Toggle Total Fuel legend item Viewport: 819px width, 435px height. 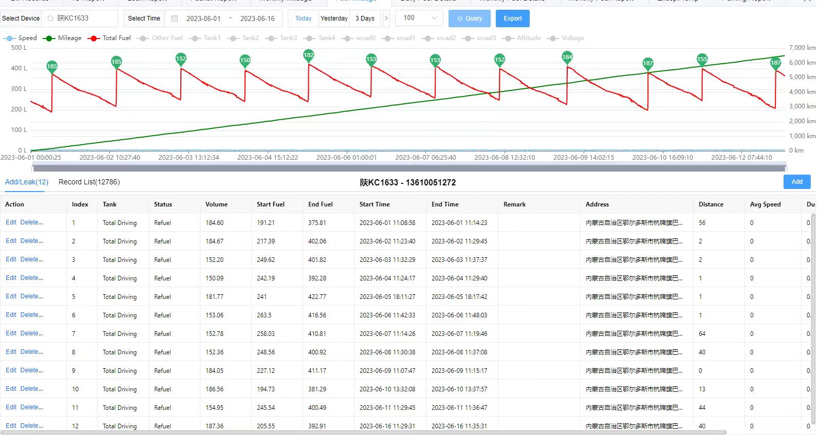point(109,38)
